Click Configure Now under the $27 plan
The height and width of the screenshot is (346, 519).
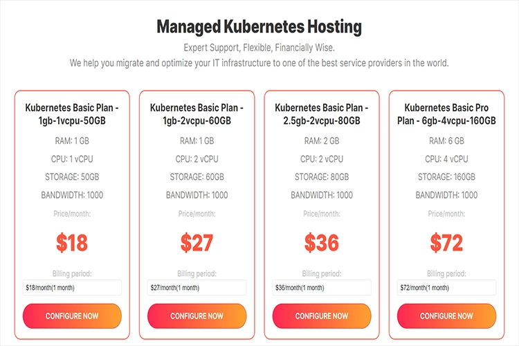[x=197, y=316]
